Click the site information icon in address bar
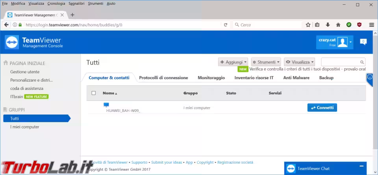 (x=15, y=24)
